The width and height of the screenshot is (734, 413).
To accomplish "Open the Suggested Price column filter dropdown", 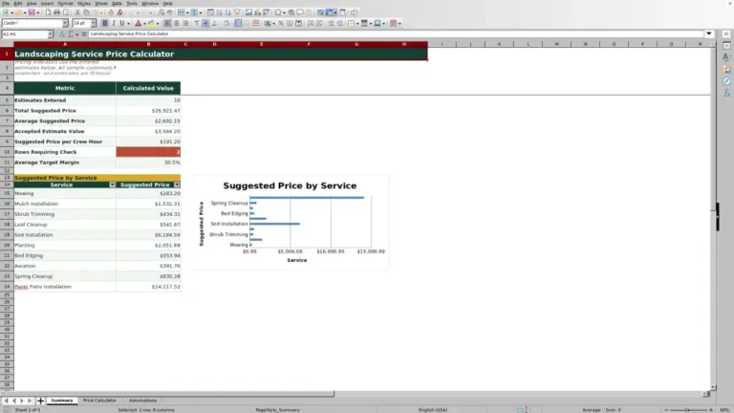I will coord(177,185).
